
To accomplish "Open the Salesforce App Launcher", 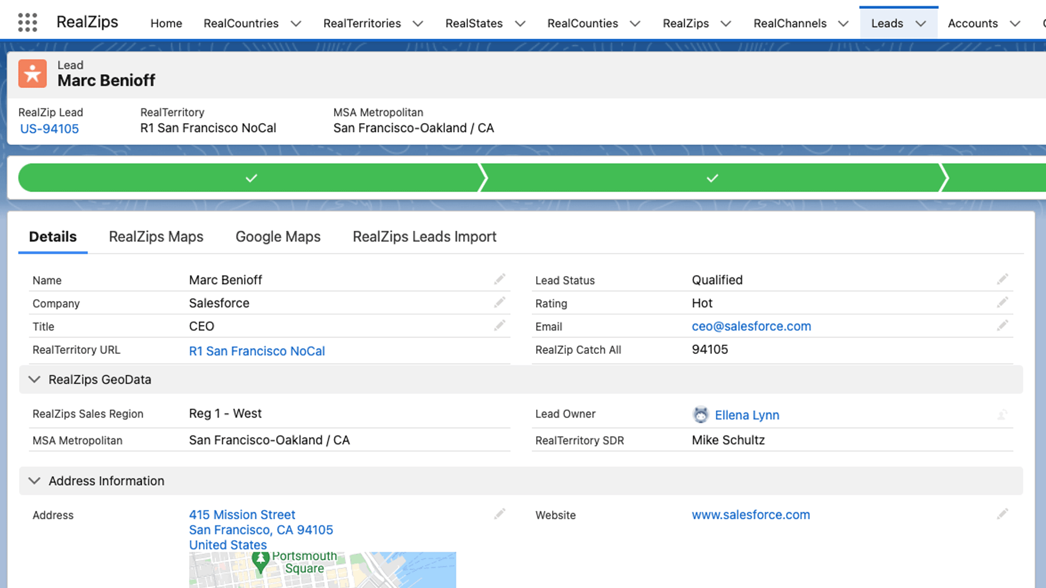I will [x=27, y=22].
